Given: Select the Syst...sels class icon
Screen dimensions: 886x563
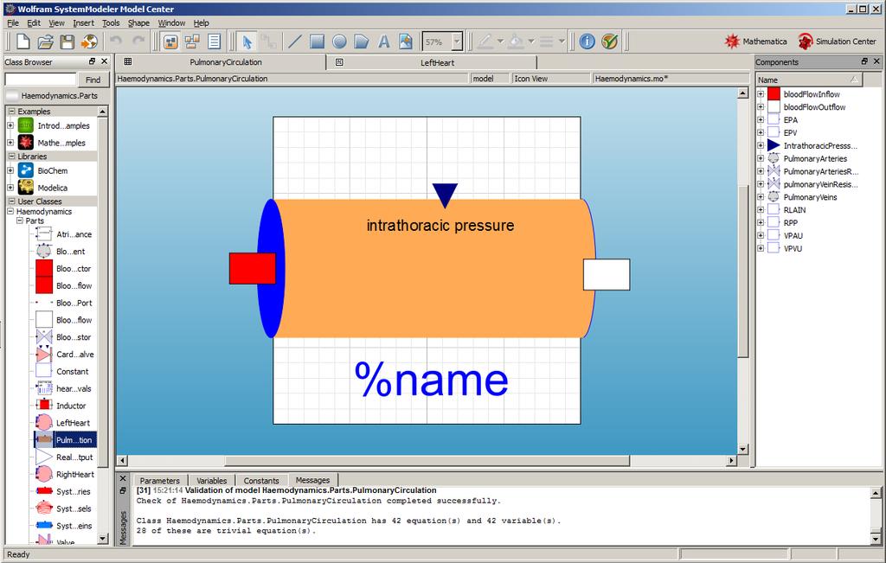Looking at the screenshot, I should [x=44, y=508].
